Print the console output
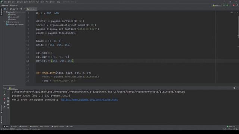Viewport: 239px width, 134px height. [x=8, y=104]
